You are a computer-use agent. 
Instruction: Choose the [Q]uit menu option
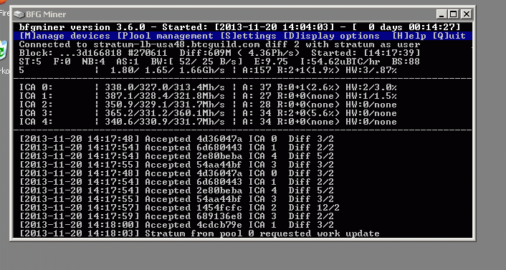point(449,36)
